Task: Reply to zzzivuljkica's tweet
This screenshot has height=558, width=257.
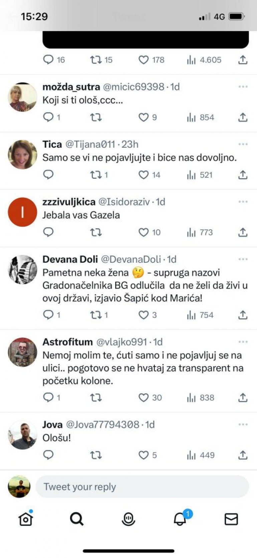Action: pos(48,232)
